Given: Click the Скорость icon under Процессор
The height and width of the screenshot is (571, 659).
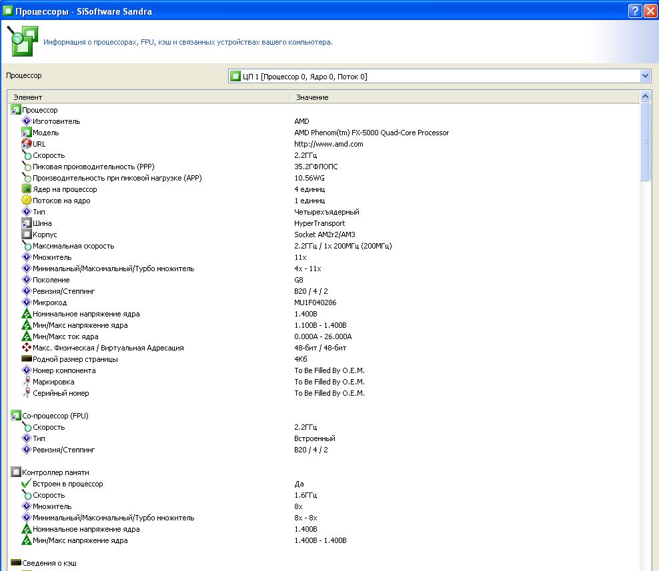Looking at the screenshot, I should (27, 155).
